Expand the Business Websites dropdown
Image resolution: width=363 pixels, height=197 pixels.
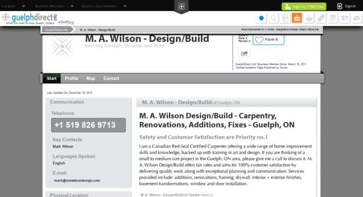pyautogui.click(x=55, y=6)
